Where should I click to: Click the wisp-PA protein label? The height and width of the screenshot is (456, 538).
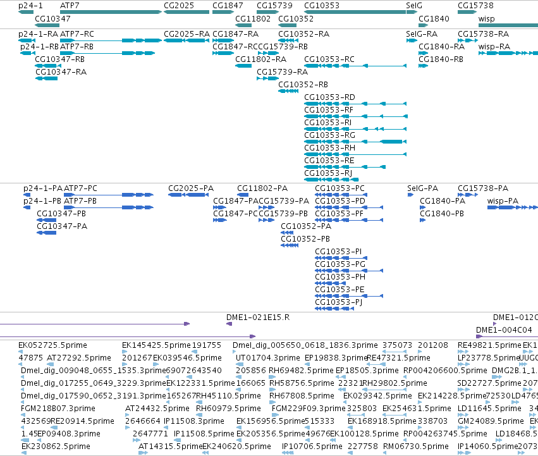tap(503, 201)
